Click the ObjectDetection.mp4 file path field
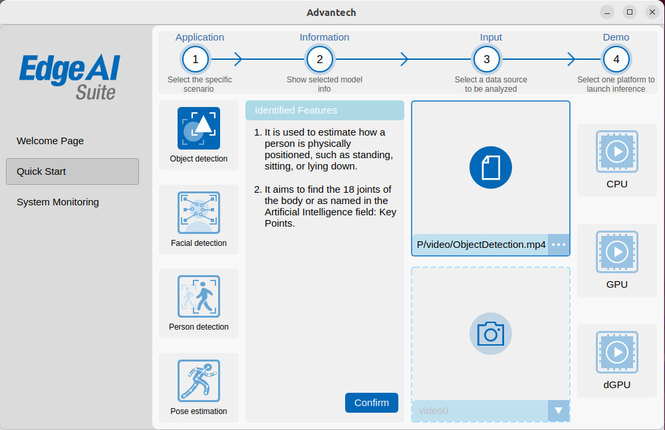 (480, 245)
